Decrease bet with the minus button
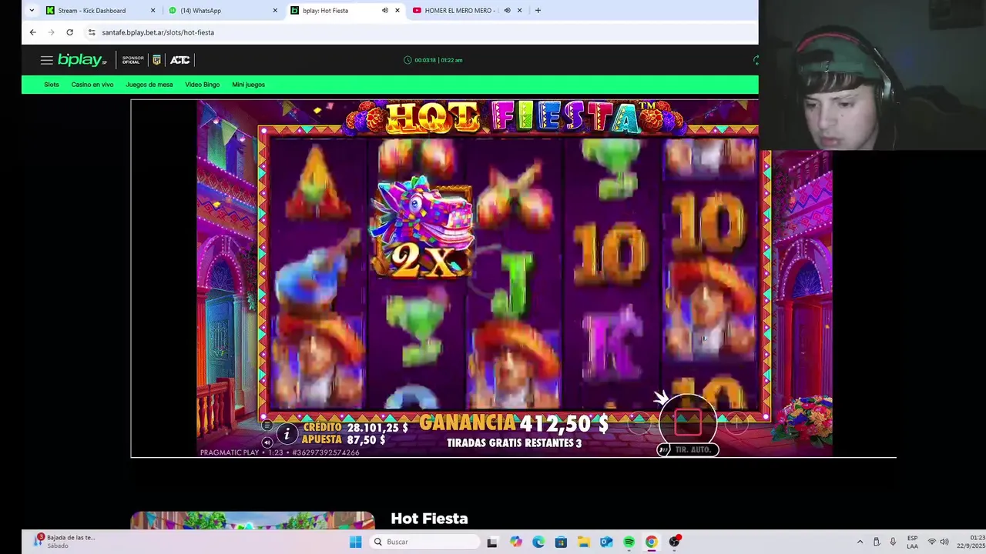The height and width of the screenshot is (554, 986). pos(639,424)
